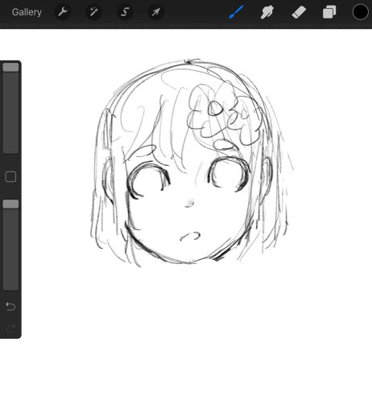Open the Layers panel
This screenshot has height=412, width=372.
click(329, 12)
